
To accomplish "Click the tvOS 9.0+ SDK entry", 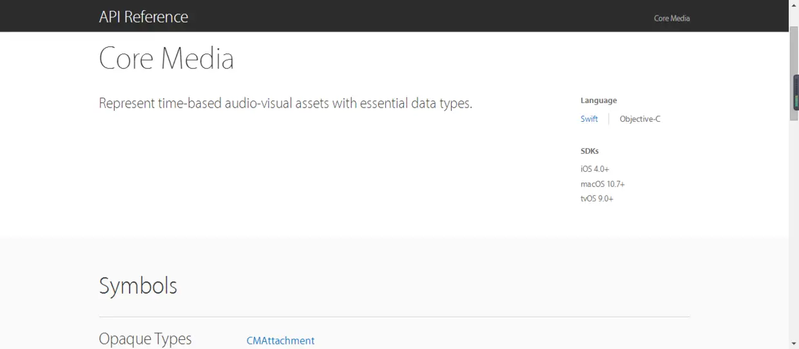I will [x=597, y=199].
